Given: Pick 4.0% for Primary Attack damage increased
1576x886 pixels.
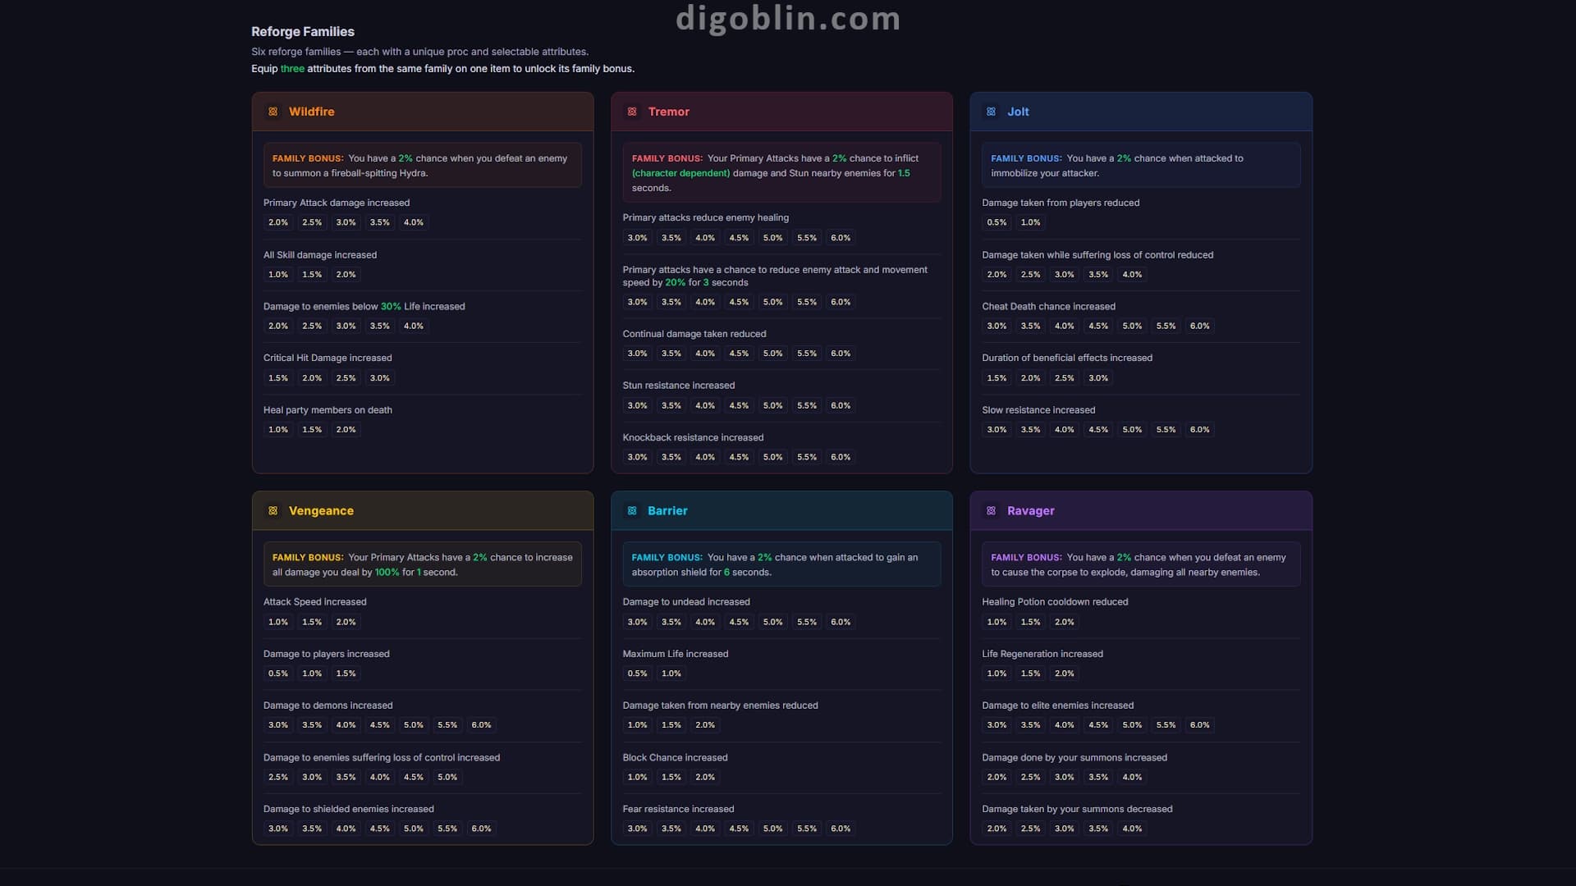Looking at the screenshot, I should pos(414,222).
